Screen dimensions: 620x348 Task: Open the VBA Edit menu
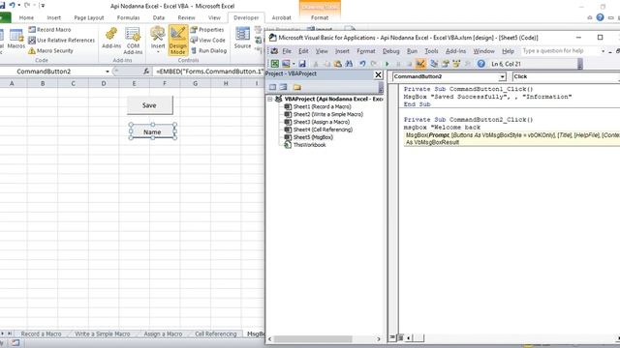303,51
